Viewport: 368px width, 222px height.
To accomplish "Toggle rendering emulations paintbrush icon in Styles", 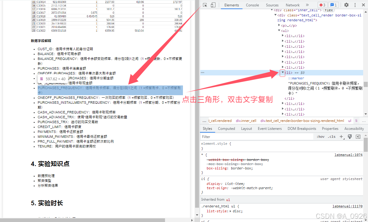I will point(350,137).
